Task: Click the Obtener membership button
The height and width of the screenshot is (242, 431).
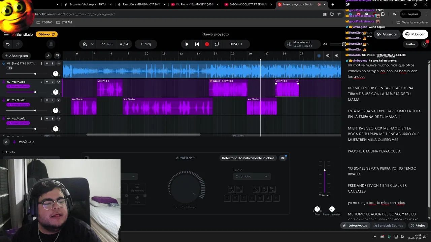Action: tap(46, 34)
